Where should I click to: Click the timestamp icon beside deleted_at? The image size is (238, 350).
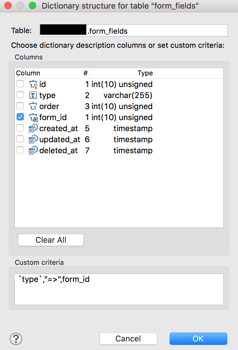point(33,150)
